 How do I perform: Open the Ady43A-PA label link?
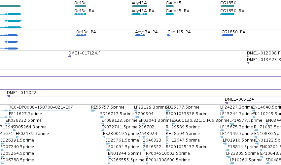point(146,32)
